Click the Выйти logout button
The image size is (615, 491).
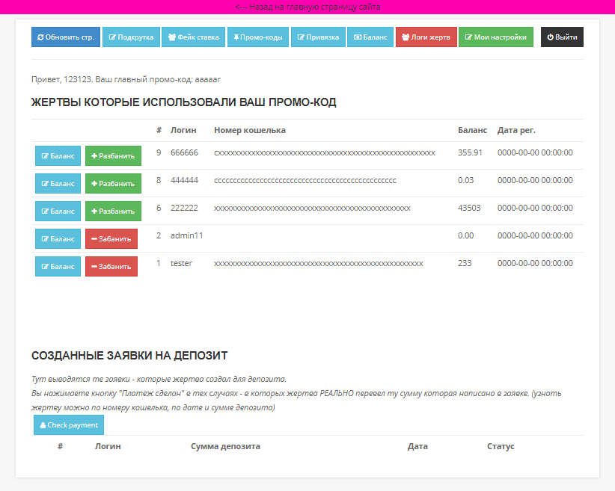(x=562, y=37)
